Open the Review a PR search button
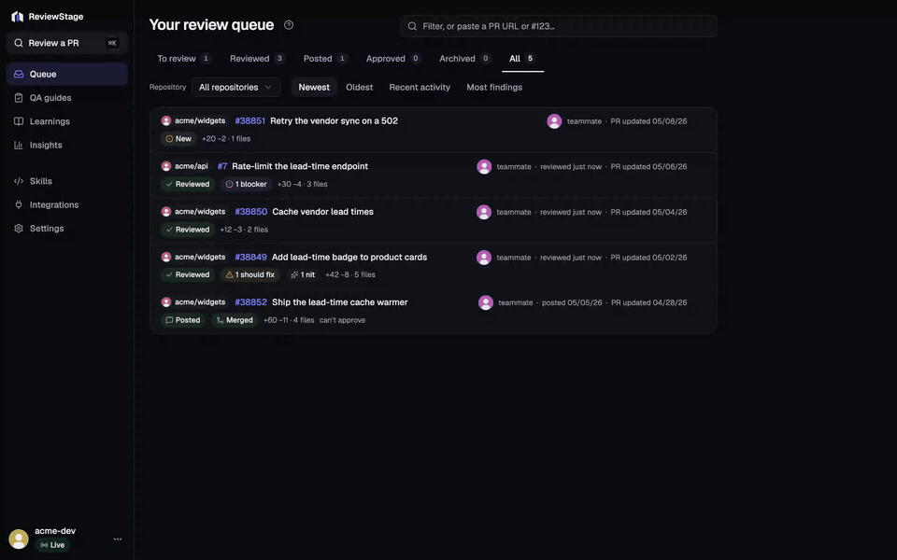Viewport: 897px width, 560px height. click(67, 43)
